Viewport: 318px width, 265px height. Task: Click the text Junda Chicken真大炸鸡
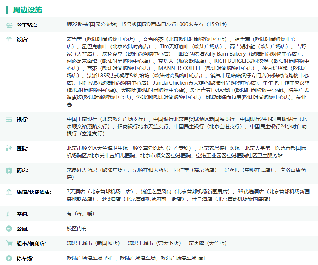pyautogui.click(x=181, y=83)
